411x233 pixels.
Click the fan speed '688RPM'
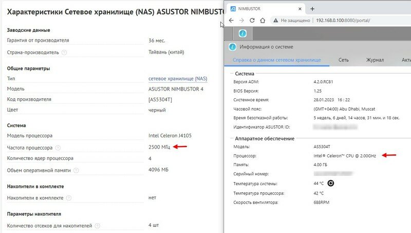coord(322,202)
